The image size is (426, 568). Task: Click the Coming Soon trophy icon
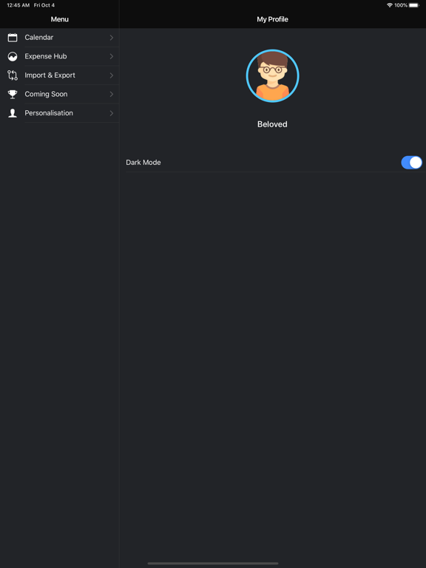click(x=13, y=94)
